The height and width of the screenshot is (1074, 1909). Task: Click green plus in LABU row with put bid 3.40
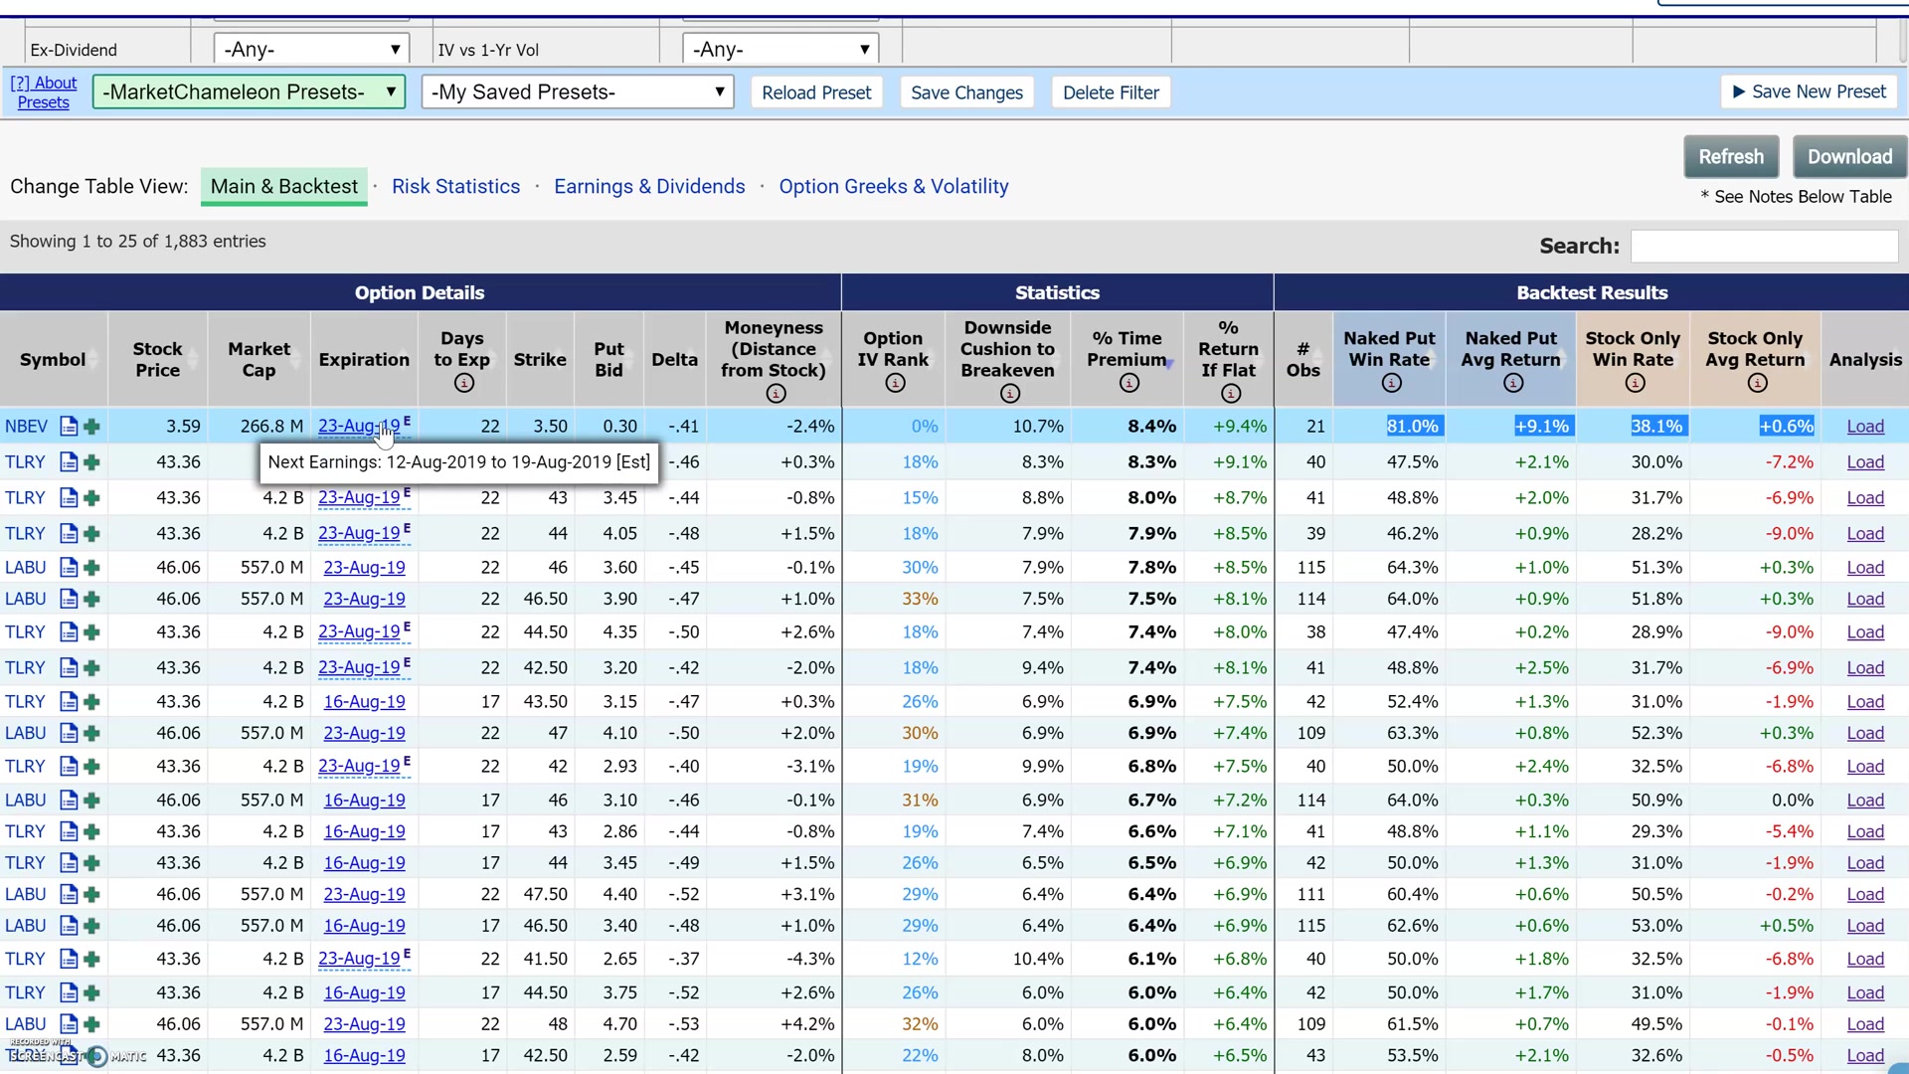pos(91,926)
